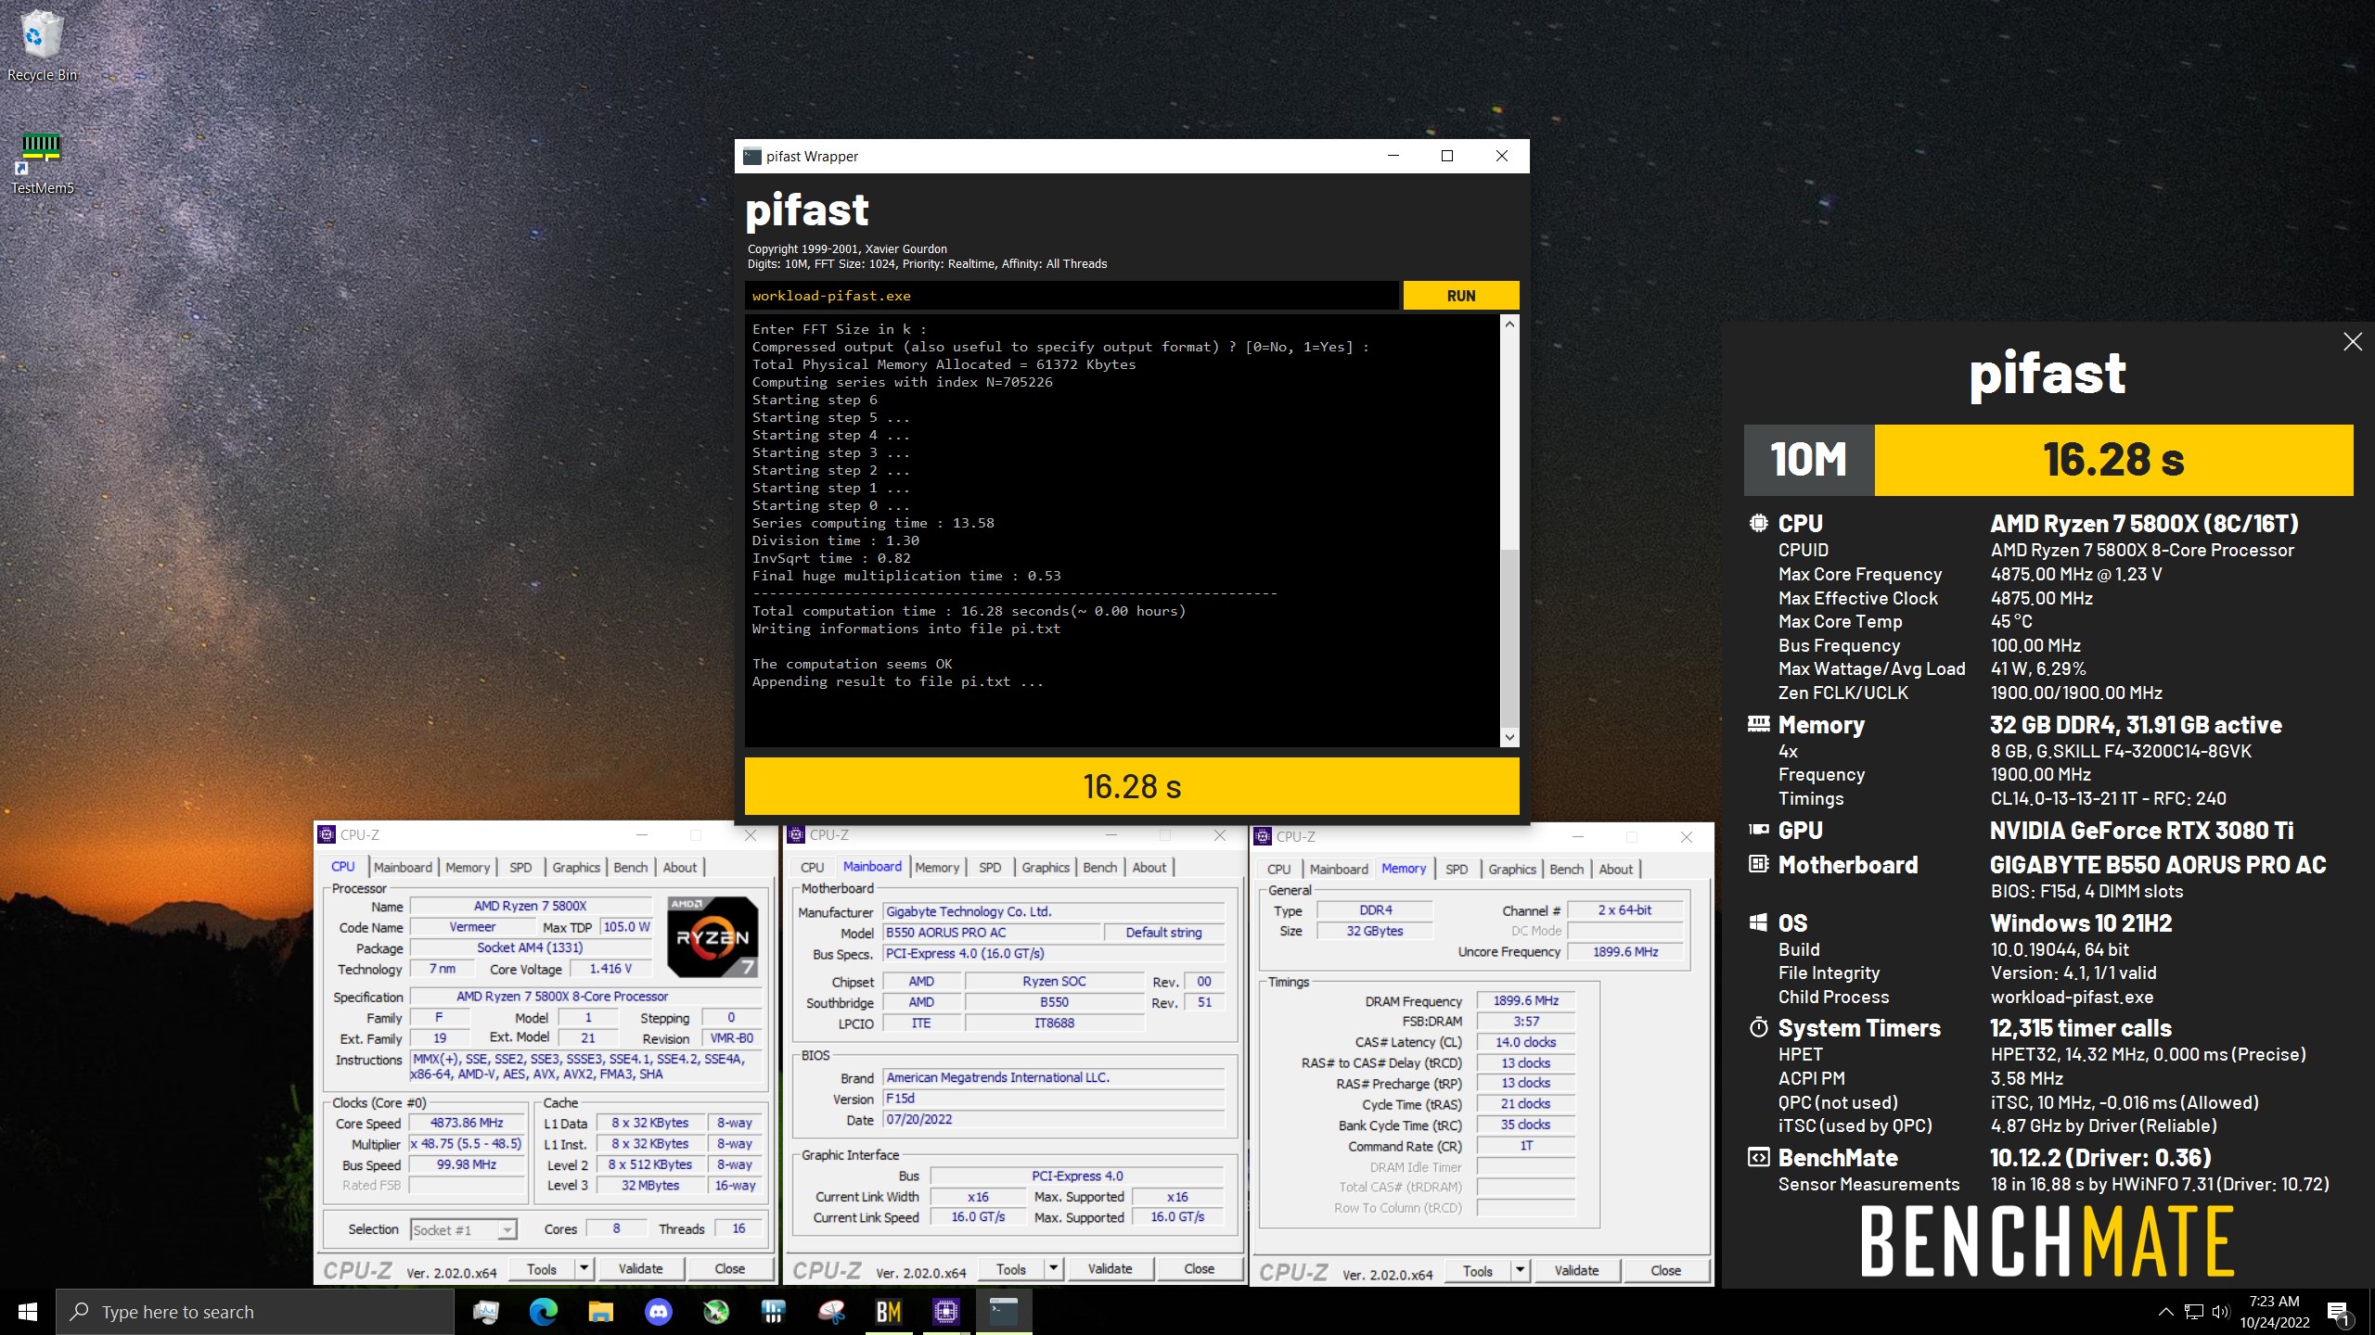Click the yellow 16.28 s result bar
Image resolution: width=2375 pixels, height=1335 pixels.
pos(1132,786)
